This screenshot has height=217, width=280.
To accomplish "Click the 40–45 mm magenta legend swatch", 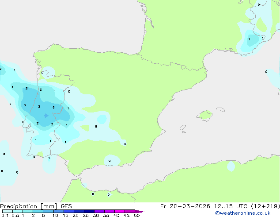I will tap(120, 211).
